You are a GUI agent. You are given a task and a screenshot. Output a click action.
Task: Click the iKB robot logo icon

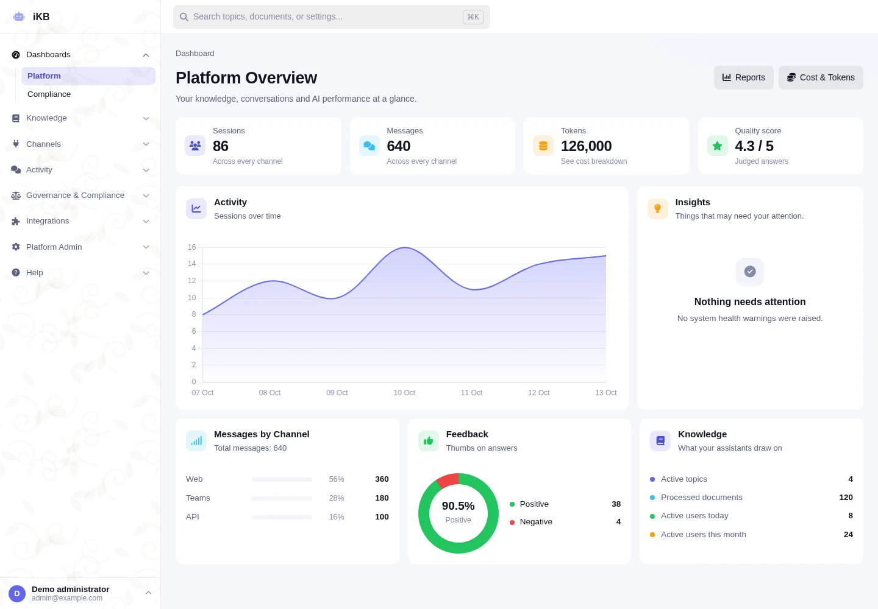click(x=19, y=16)
